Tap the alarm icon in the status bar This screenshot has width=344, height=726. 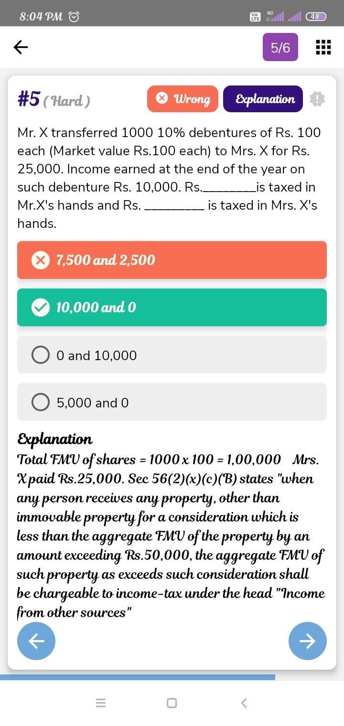coord(74,17)
